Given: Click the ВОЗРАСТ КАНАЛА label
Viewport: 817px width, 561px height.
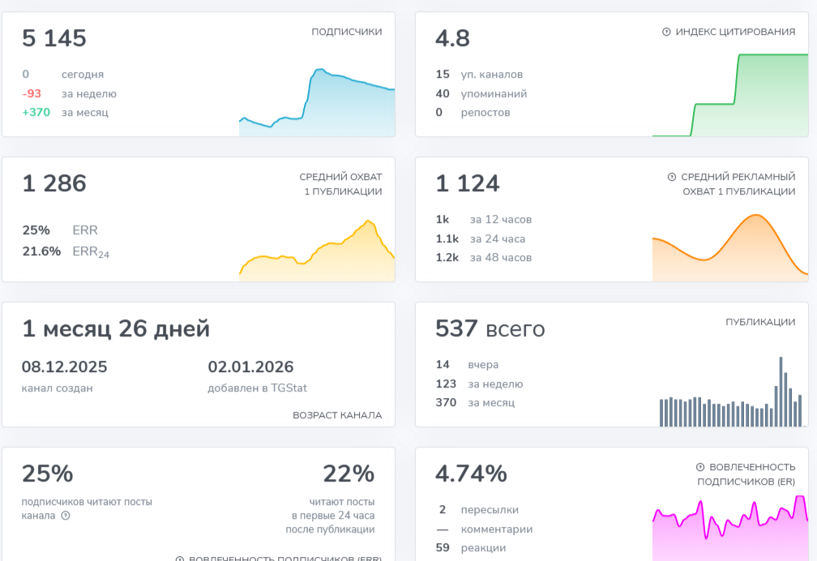Looking at the screenshot, I should 336,415.
